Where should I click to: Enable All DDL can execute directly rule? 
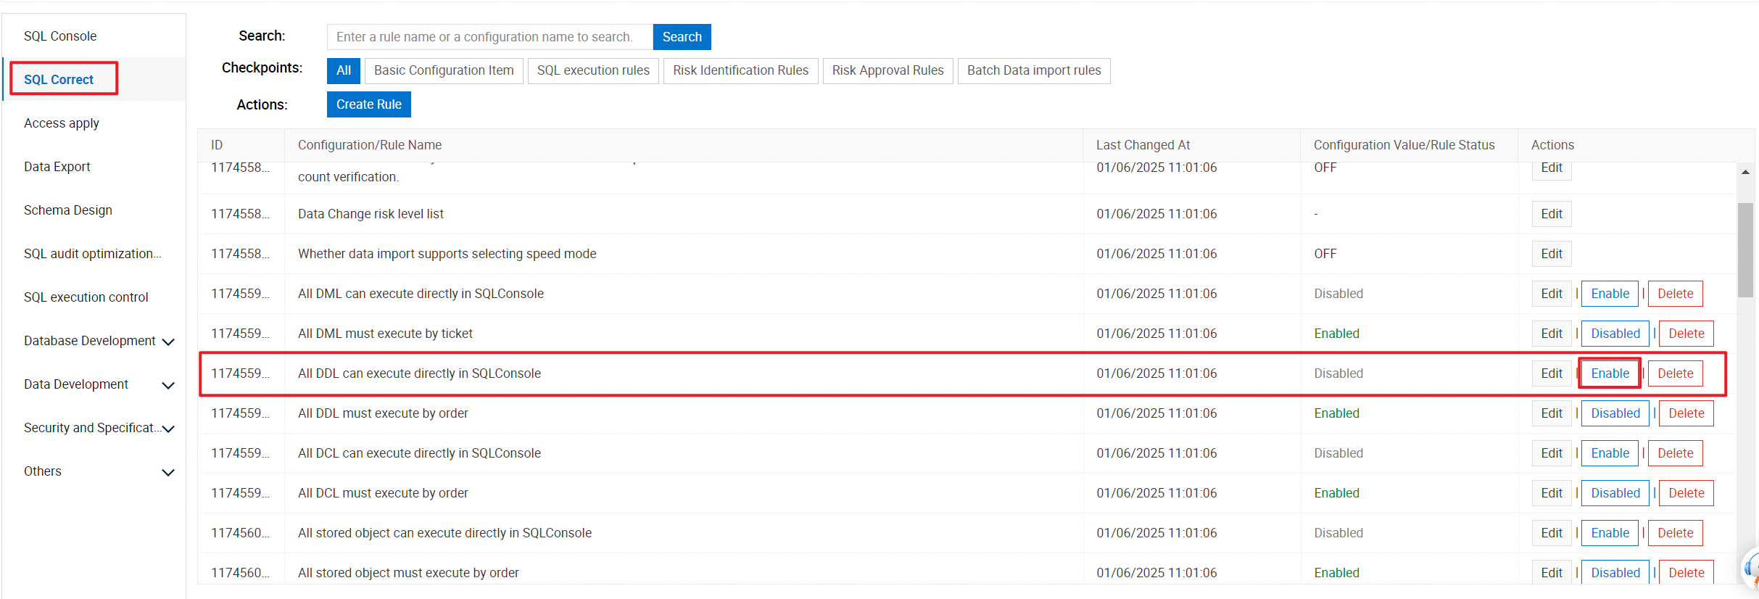1610,373
